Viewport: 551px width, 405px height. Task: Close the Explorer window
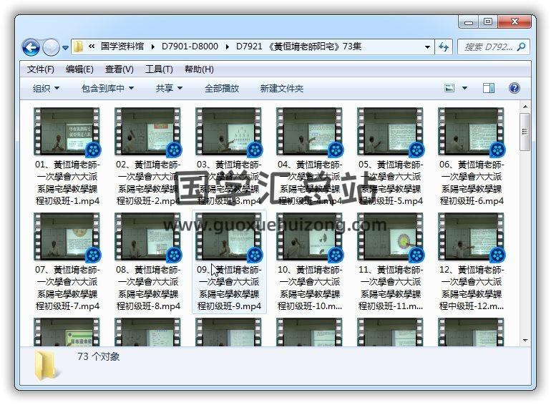[515, 22]
